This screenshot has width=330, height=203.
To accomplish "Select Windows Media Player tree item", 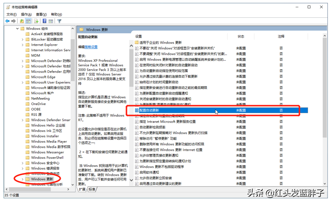I will [x=49, y=141].
